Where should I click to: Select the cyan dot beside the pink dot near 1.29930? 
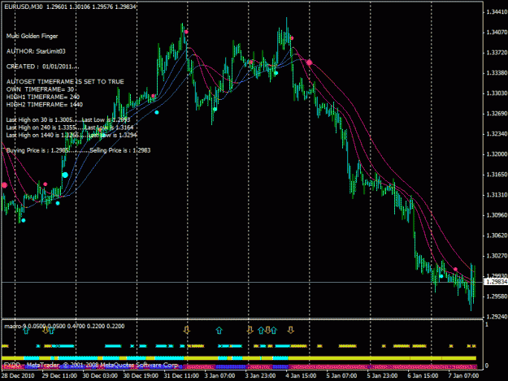pos(441,276)
